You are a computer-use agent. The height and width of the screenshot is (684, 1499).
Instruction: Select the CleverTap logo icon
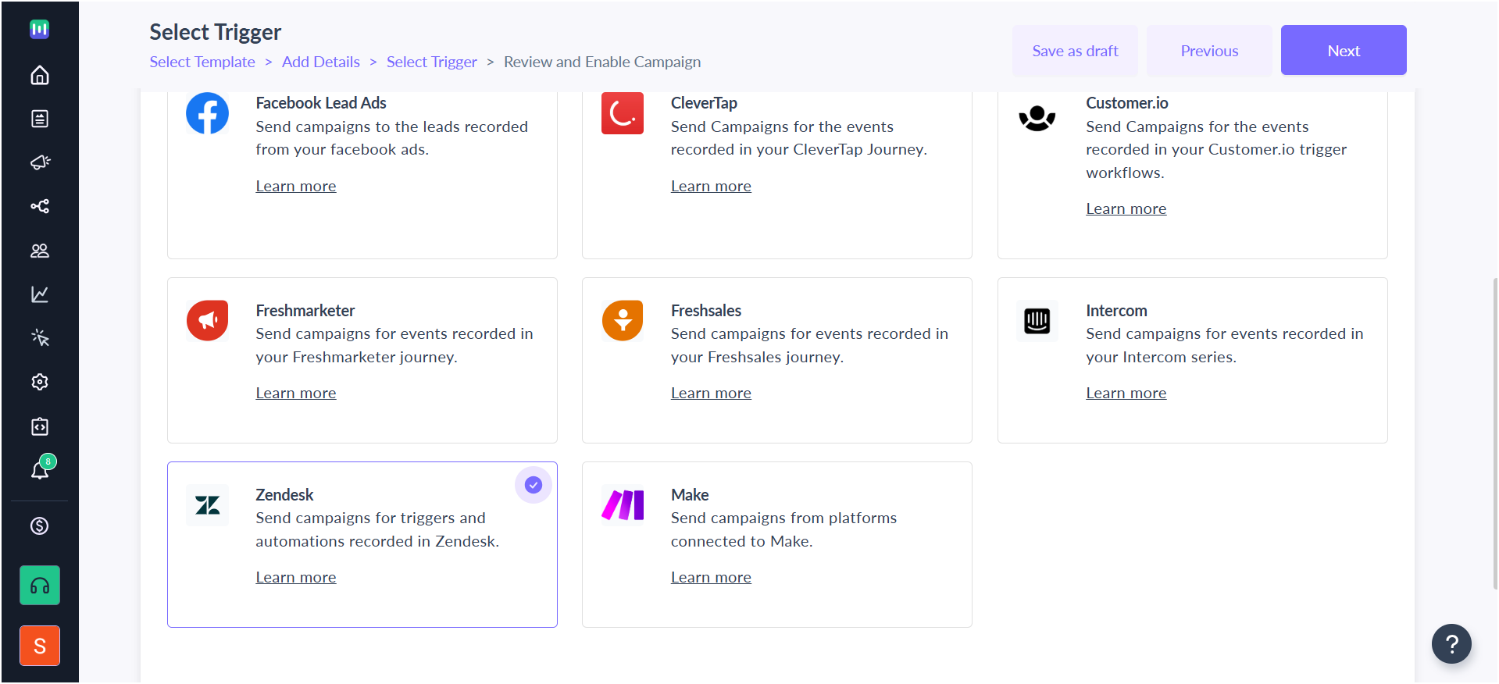click(x=623, y=114)
